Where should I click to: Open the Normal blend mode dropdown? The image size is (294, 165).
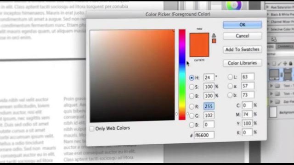[x=280, y=54]
